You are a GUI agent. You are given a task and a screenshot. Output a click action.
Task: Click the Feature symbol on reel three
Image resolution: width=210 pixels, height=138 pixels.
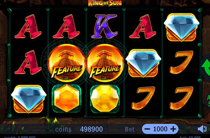pyautogui.click(x=105, y=63)
